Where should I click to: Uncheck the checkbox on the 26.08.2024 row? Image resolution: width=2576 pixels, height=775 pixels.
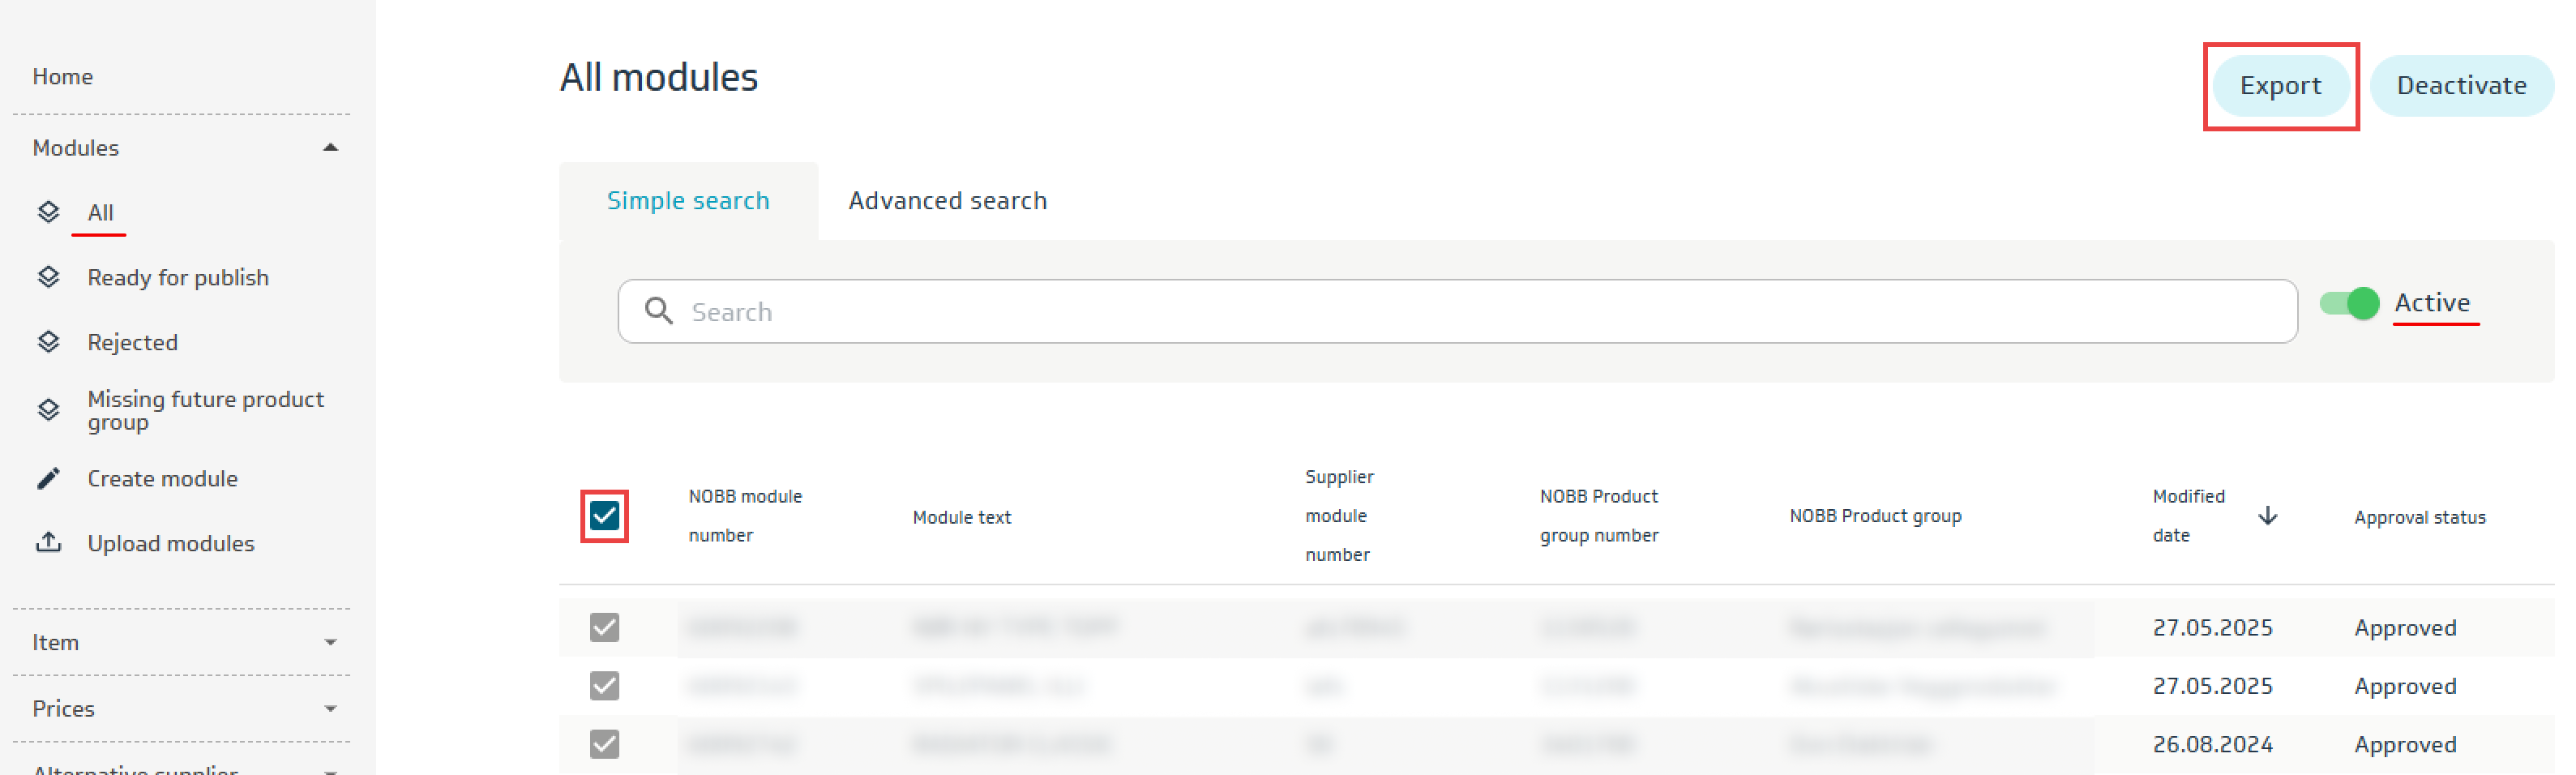[x=604, y=744]
